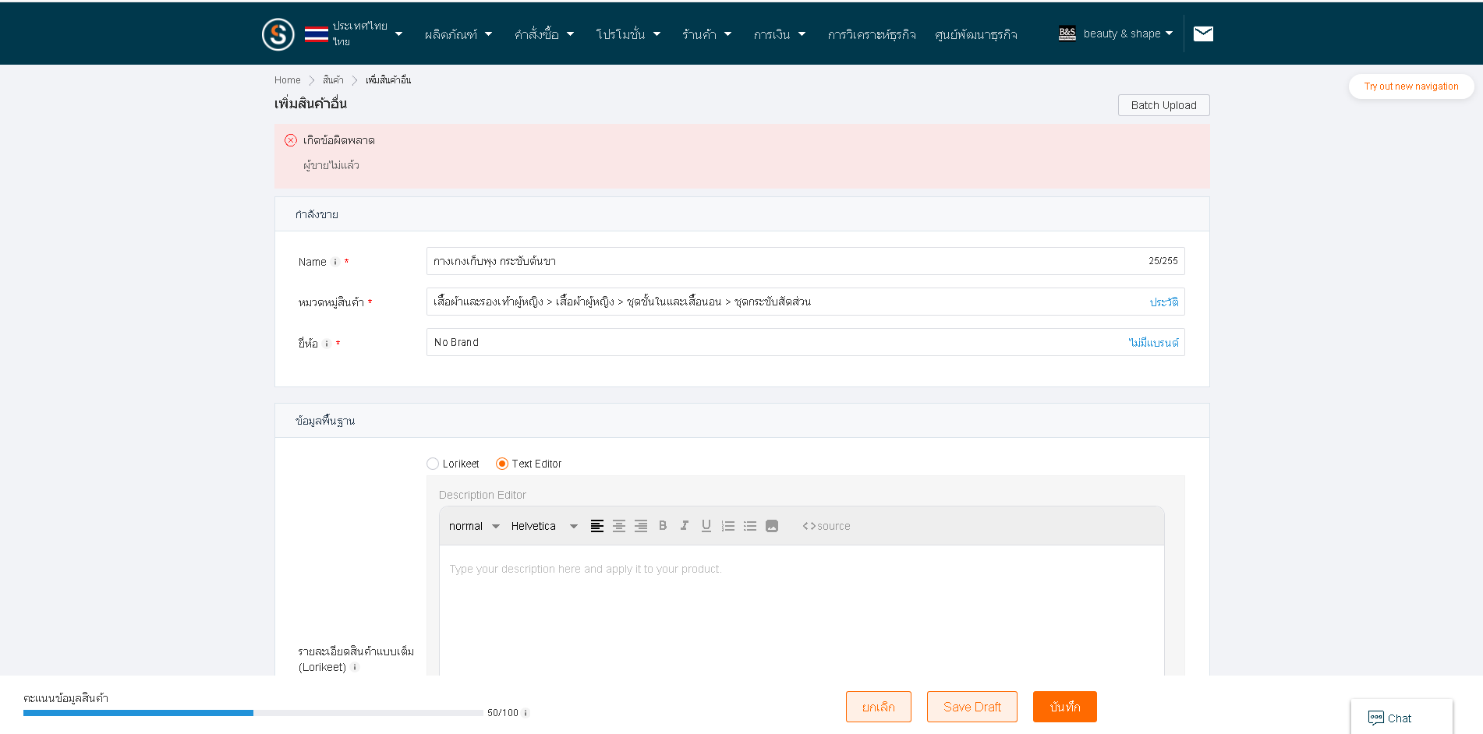This screenshot has width=1483, height=734.
Task: Center-align the description text
Action: pos(619,526)
